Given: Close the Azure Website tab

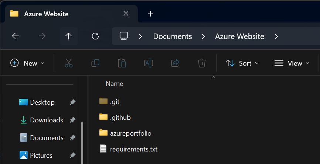Looking at the screenshot, I should pyautogui.click(x=126, y=14).
